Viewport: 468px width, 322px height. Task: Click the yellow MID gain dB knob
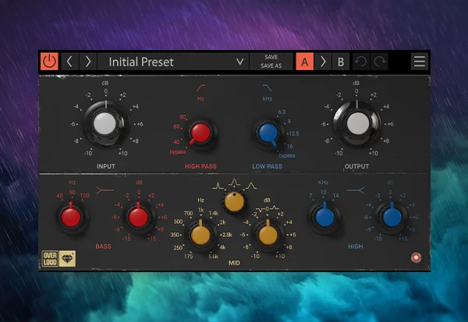pos(268,235)
